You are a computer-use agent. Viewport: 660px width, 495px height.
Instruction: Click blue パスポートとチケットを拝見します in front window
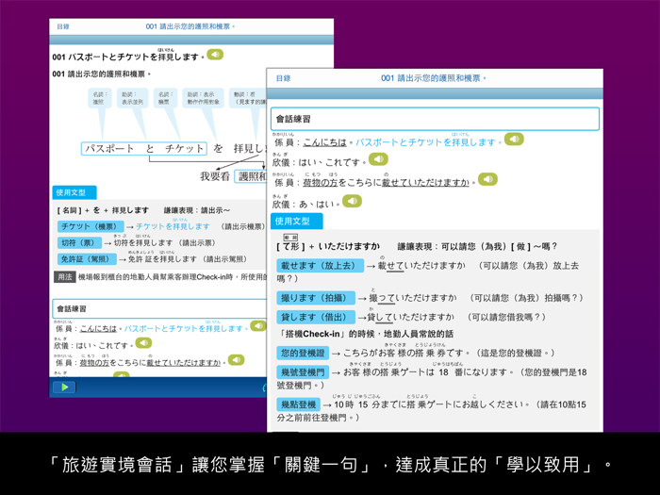point(425,142)
